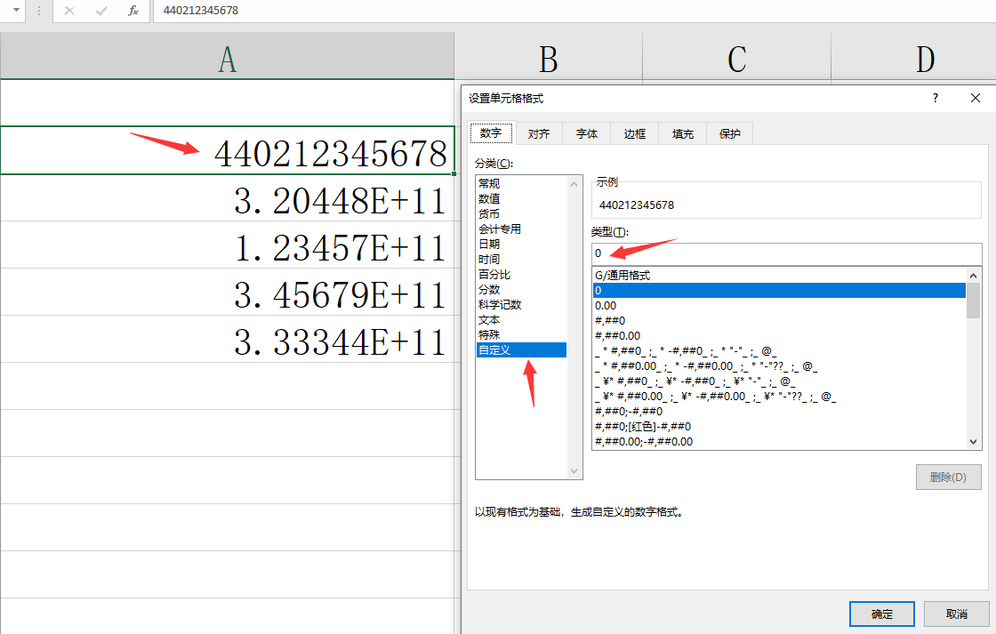Screen dimensions: 996x634
Task: Select column A header
Action: click(227, 57)
